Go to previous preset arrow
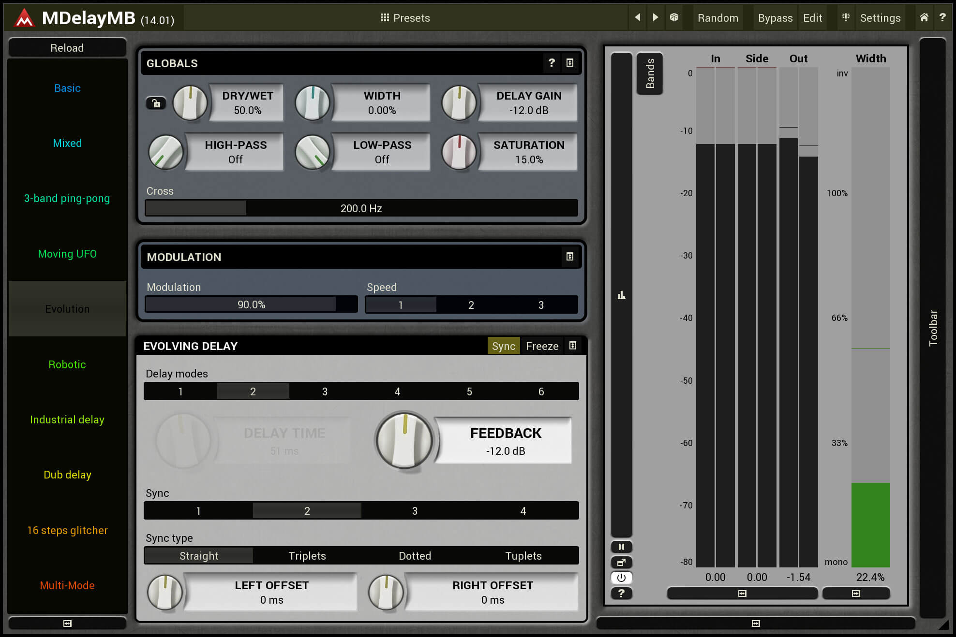Image resolution: width=956 pixels, height=637 pixels. 638,17
